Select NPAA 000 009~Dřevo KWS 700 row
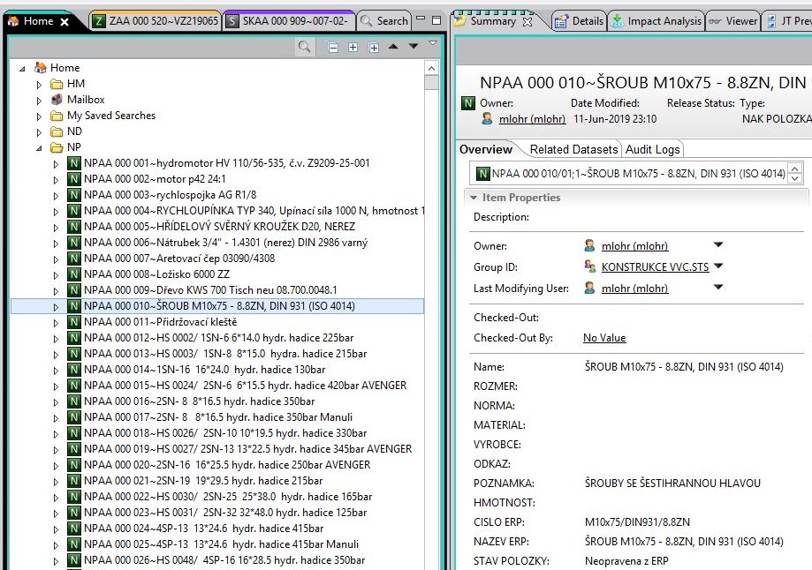 coord(210,290)
